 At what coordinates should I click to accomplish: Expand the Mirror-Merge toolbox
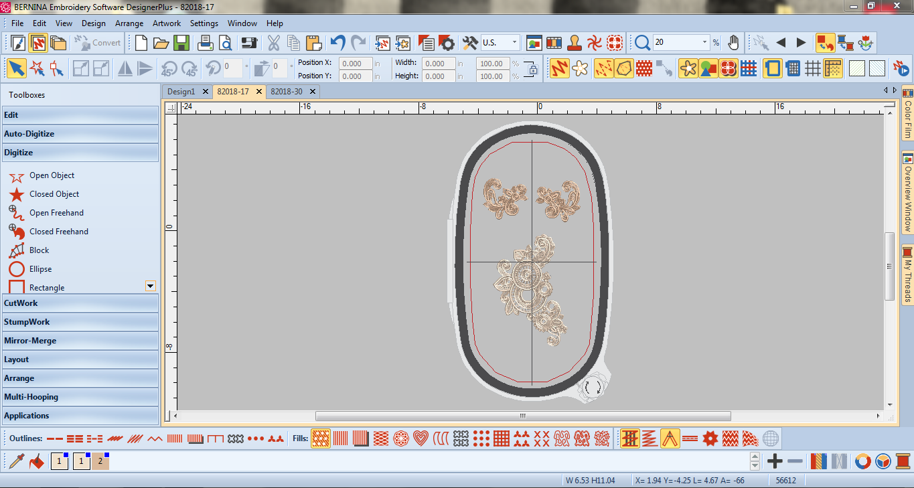80,341
